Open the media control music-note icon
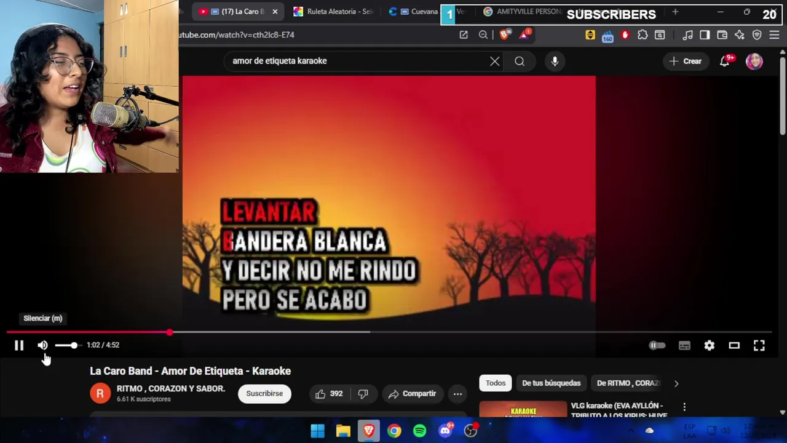 tap(688, 35)
